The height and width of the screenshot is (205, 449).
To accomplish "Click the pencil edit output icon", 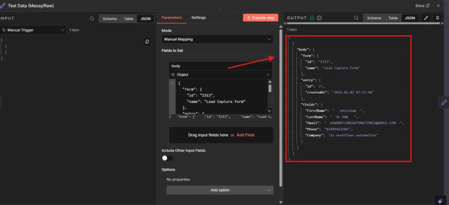I will (425, 18).
